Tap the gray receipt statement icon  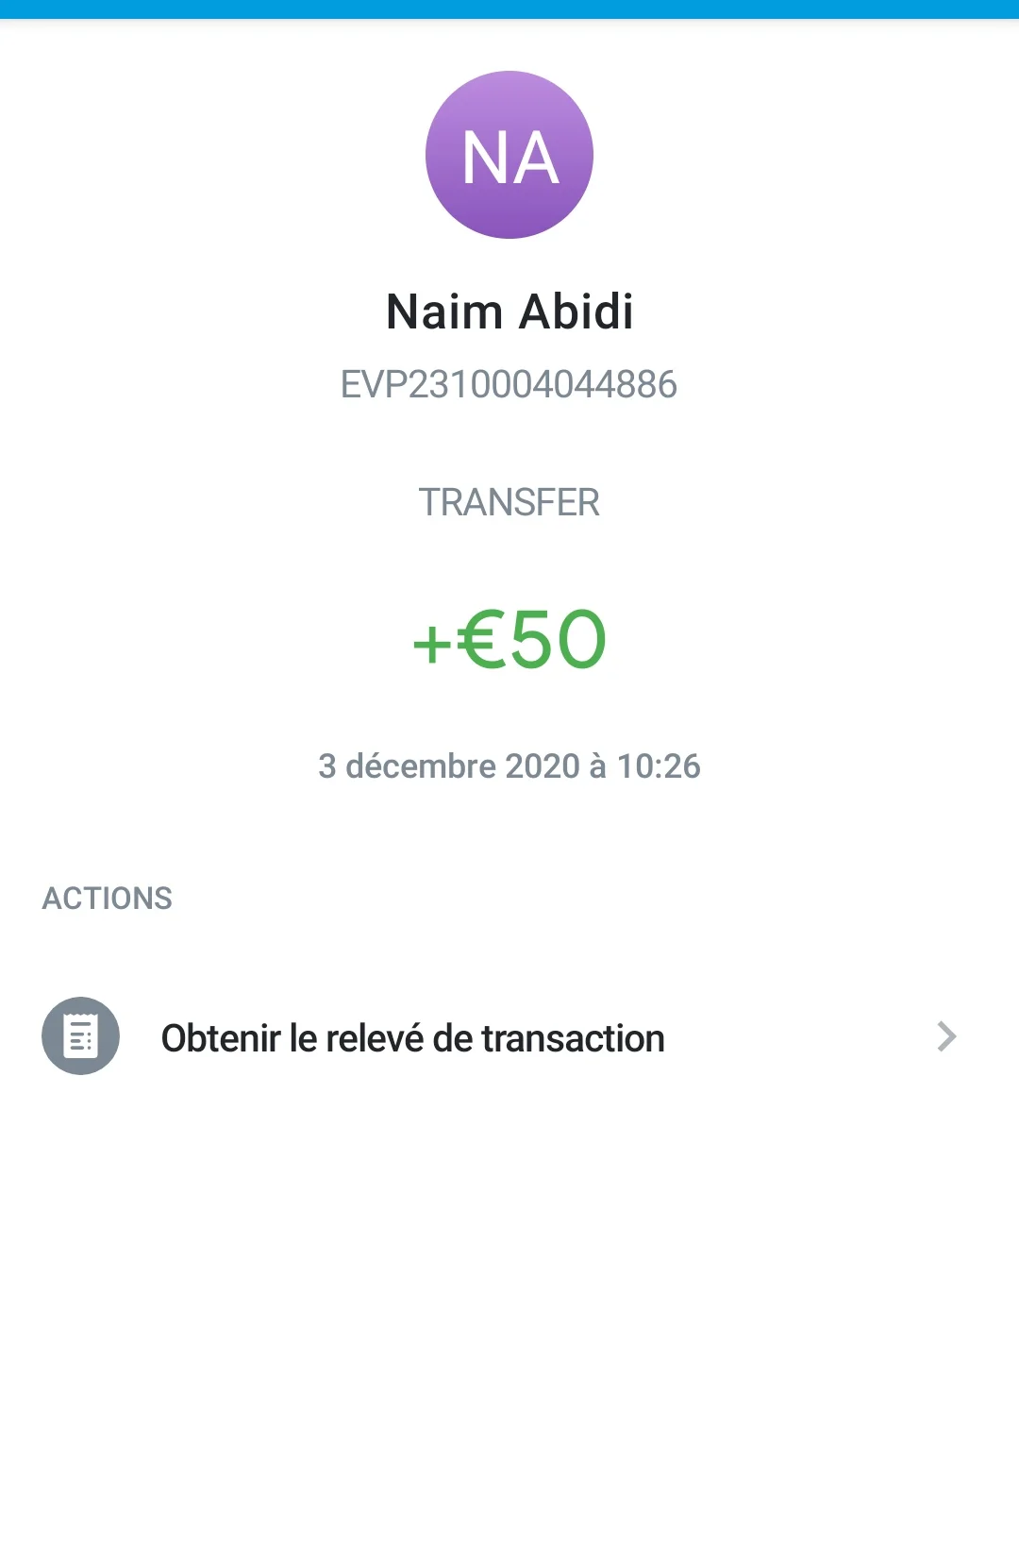(80, 1036)
